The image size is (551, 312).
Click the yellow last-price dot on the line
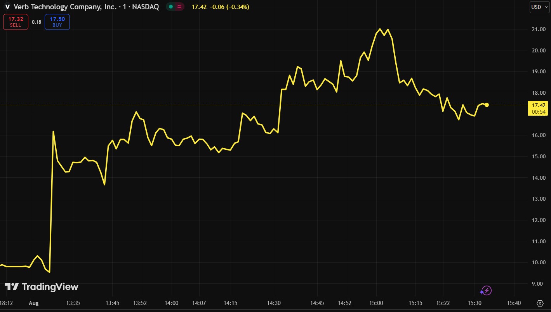click(487, 105)
